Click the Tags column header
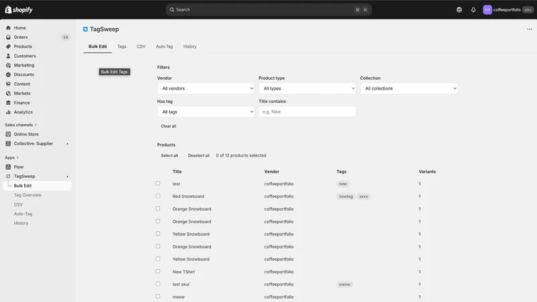 (342, 172)
